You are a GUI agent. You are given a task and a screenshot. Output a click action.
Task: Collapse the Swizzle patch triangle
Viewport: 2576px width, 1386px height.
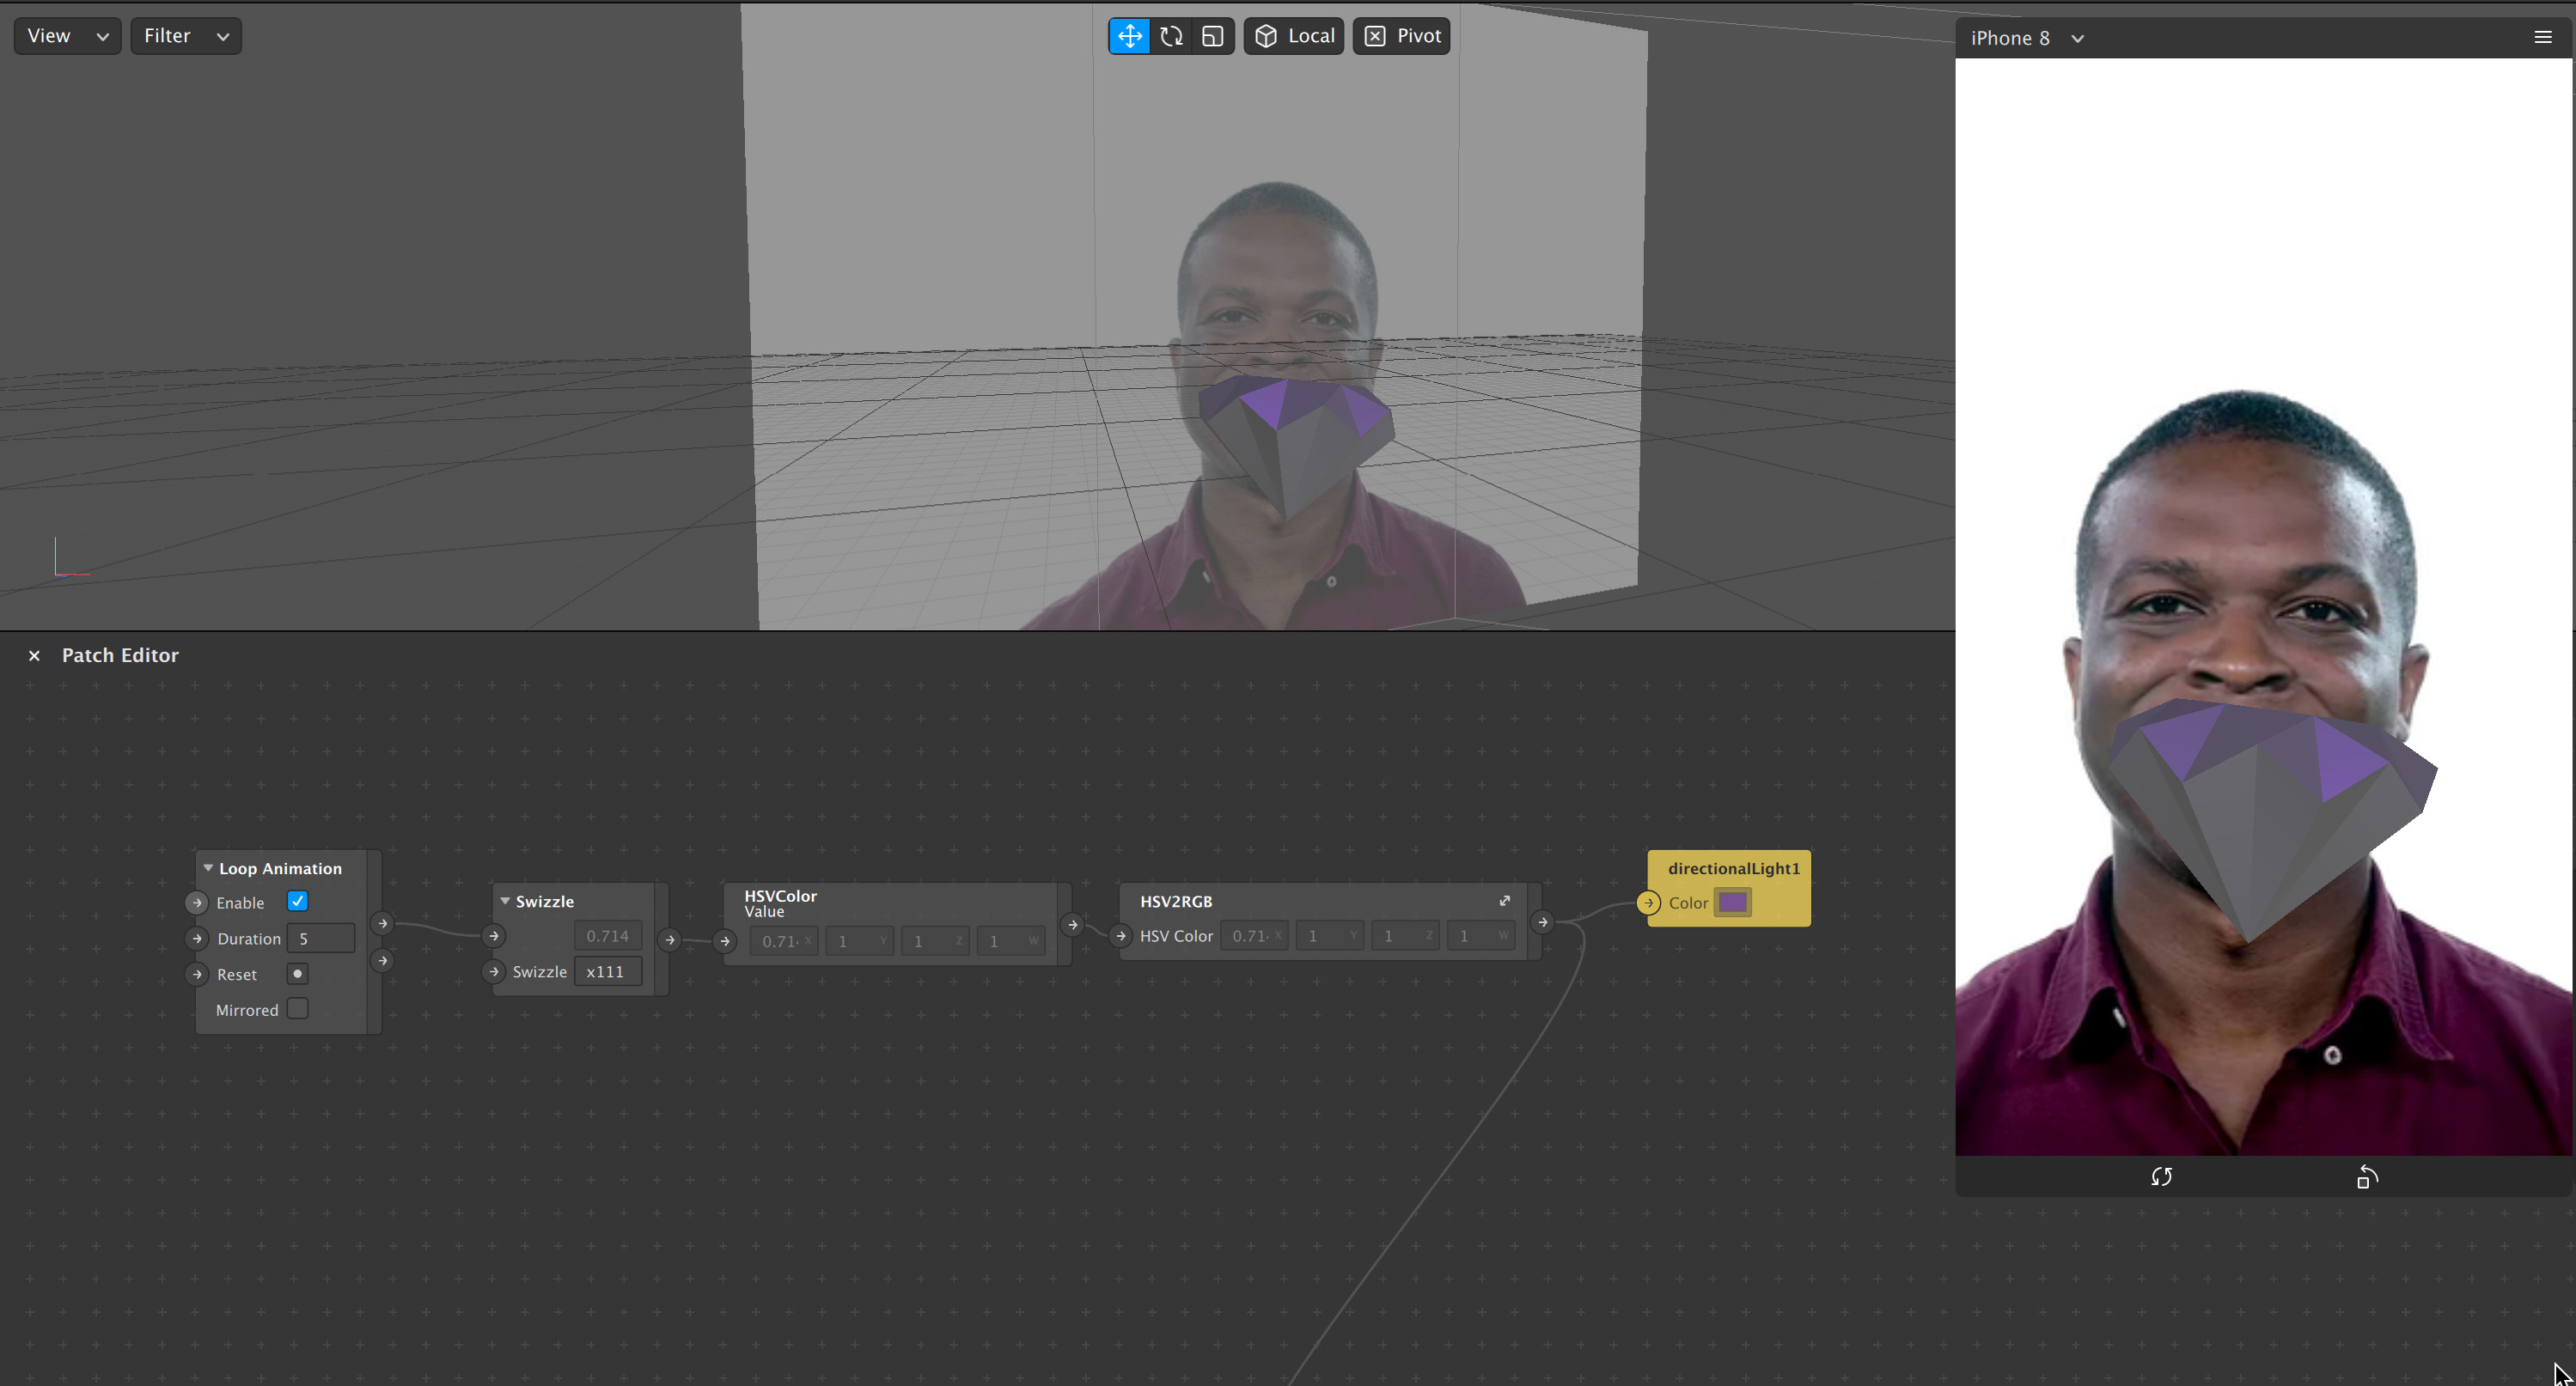click(x=505, y=902)
